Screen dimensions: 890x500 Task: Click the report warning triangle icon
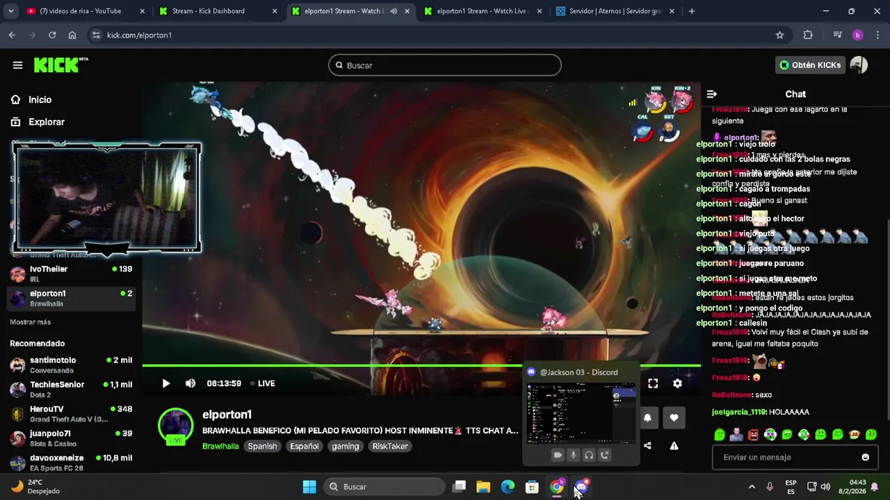point(674,446)
